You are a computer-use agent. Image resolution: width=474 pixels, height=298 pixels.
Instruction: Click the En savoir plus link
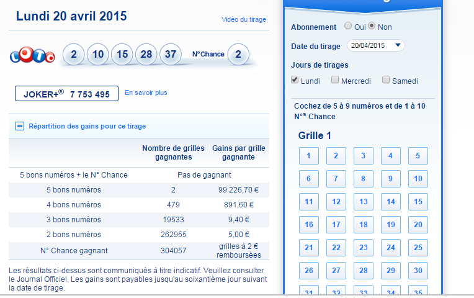coord(146,93)
